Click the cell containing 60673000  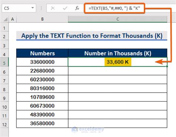click(x=42, y=106)
